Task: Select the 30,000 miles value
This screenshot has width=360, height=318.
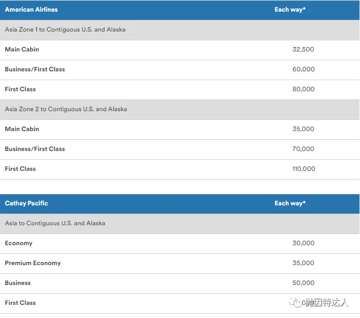Action: pos(303,243)
